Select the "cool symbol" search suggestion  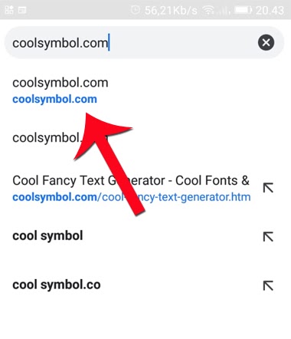tap(47, 235)
